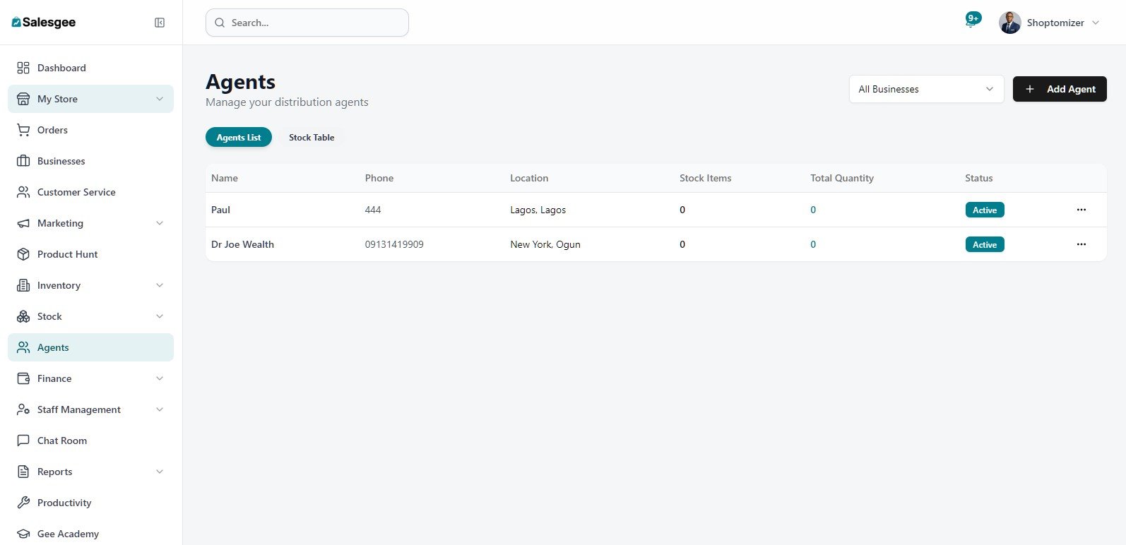Click the Agents users icon
Image resolution: width=1126 pixels, height=545 pixels.
pos(23,347)
